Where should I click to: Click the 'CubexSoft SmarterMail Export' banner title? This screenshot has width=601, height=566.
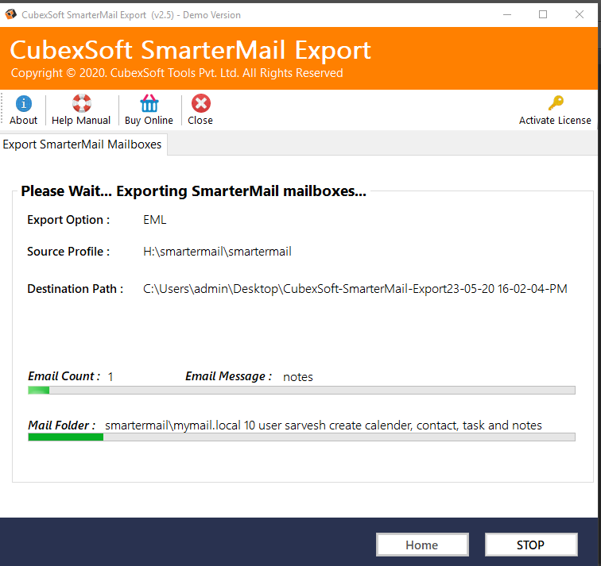[x=191, y=50]
